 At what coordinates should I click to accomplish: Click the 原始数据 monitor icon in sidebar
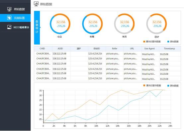coord(9,9)
